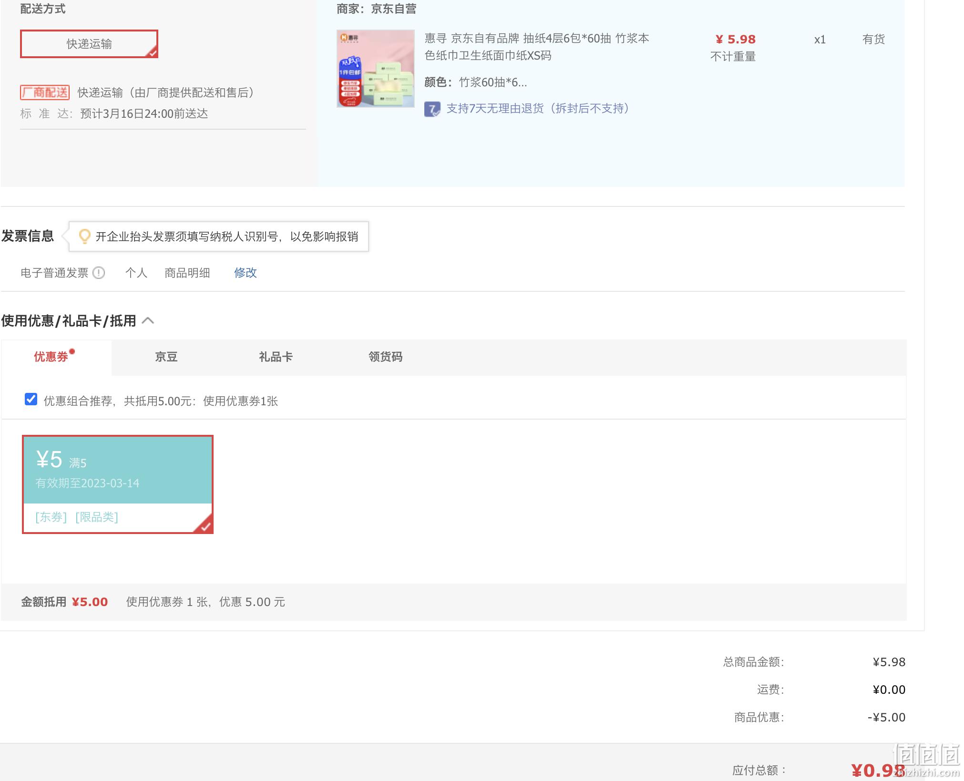This screenshot has height=781, width=964.
Task: Click the 个人 invoice title text
Action: 136,273
